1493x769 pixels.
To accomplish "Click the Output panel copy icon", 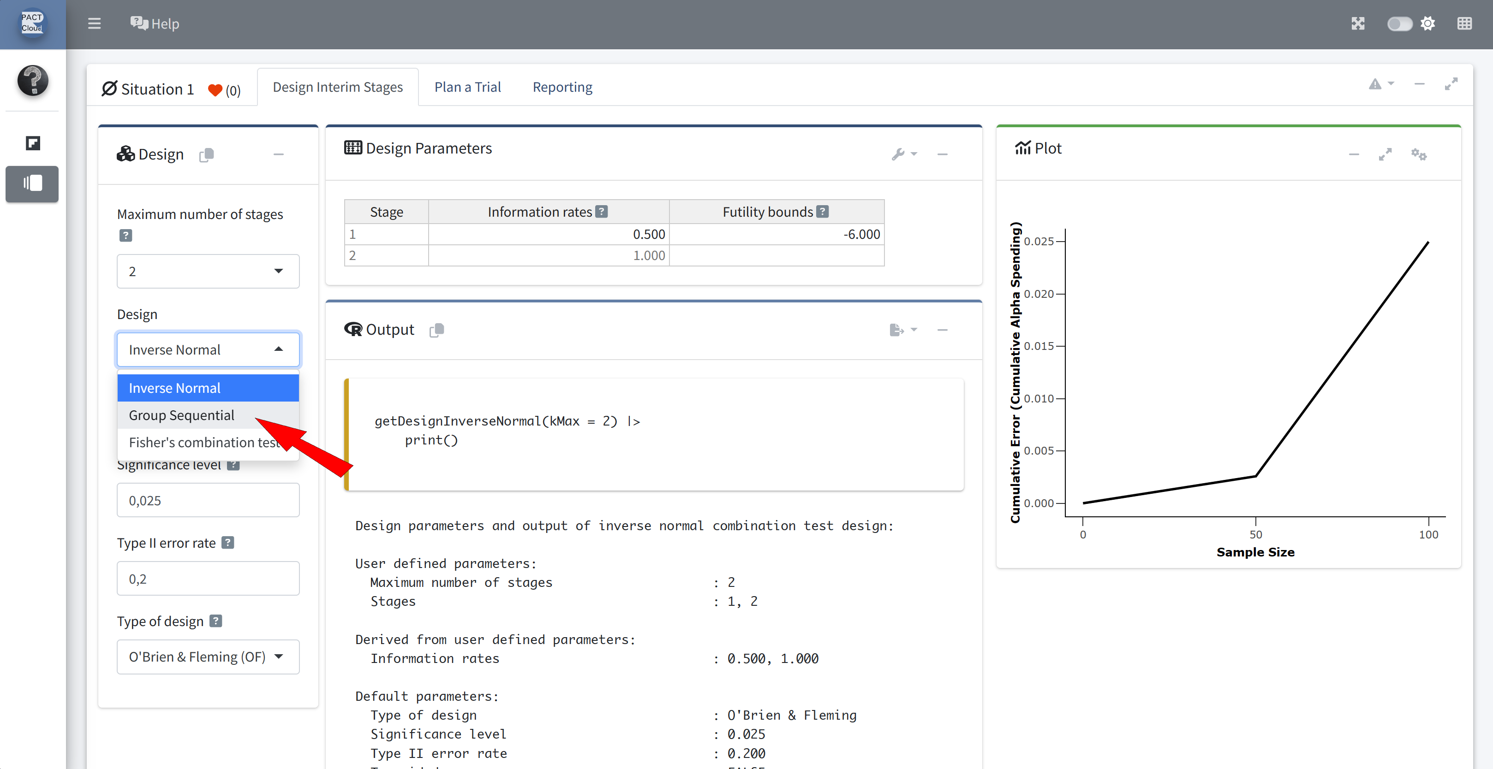I will [436, 330].
